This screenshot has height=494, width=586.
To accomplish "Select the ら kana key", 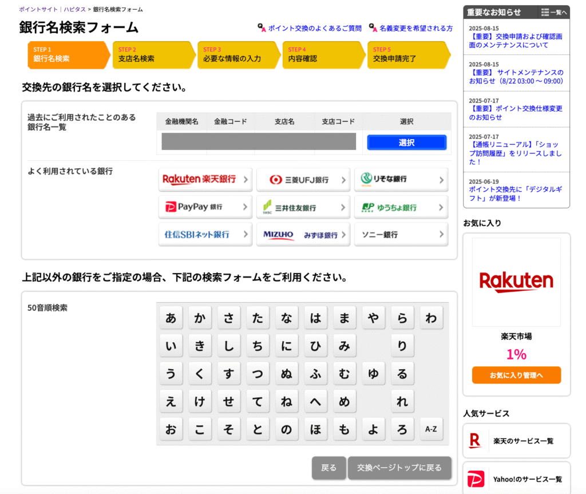I will [x=402, y=318].
